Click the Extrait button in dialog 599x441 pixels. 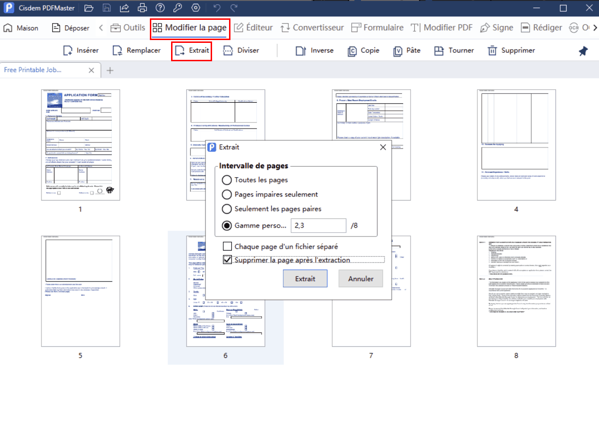click(x=305, y=278)
